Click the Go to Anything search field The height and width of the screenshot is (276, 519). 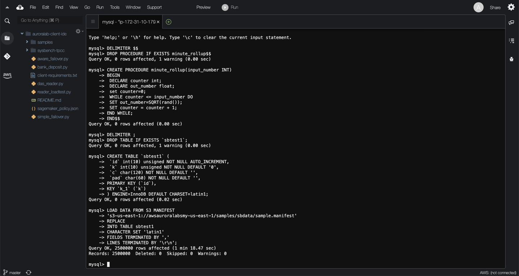pyautogui.click(x=50, y=21)
